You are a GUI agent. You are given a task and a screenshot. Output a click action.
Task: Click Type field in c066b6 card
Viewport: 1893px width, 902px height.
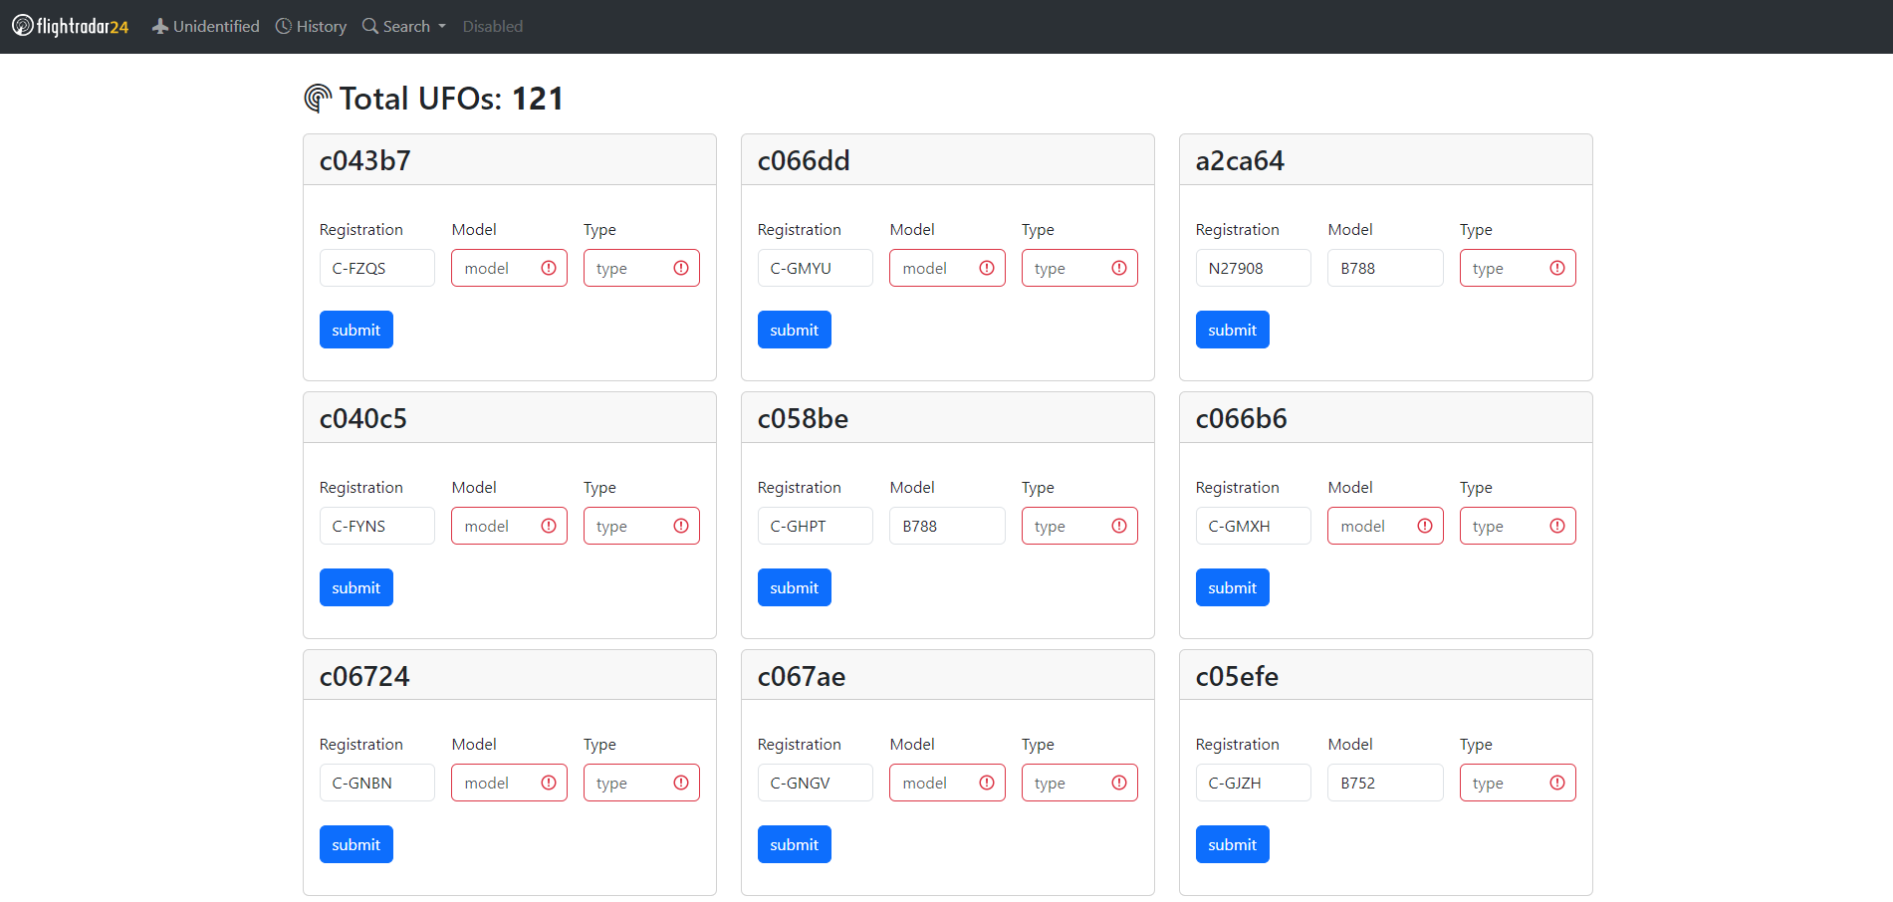1518,526
